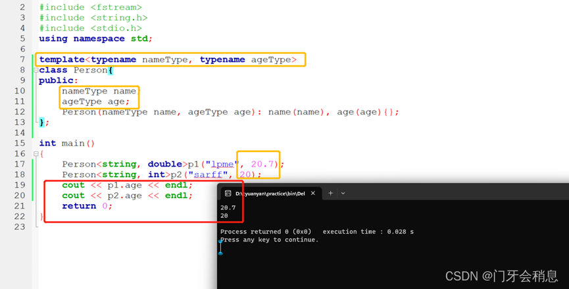Screen dimensions: 569x289
Task: Click the "lpme" string literal
Action: pyautogui.click(x=222, y=164)
